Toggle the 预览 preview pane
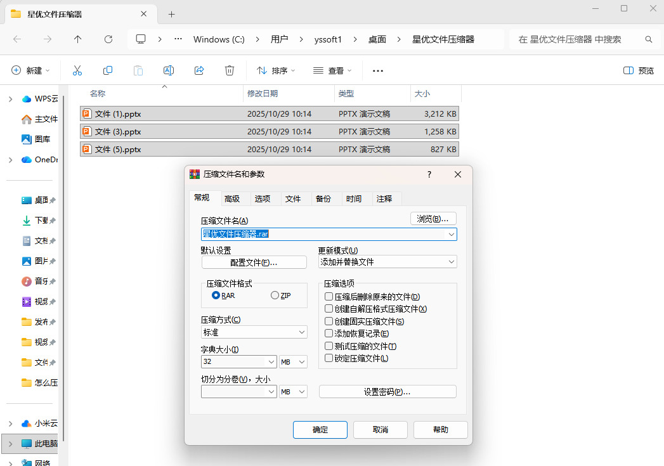664x466 pixels. (x=639, y=70)
